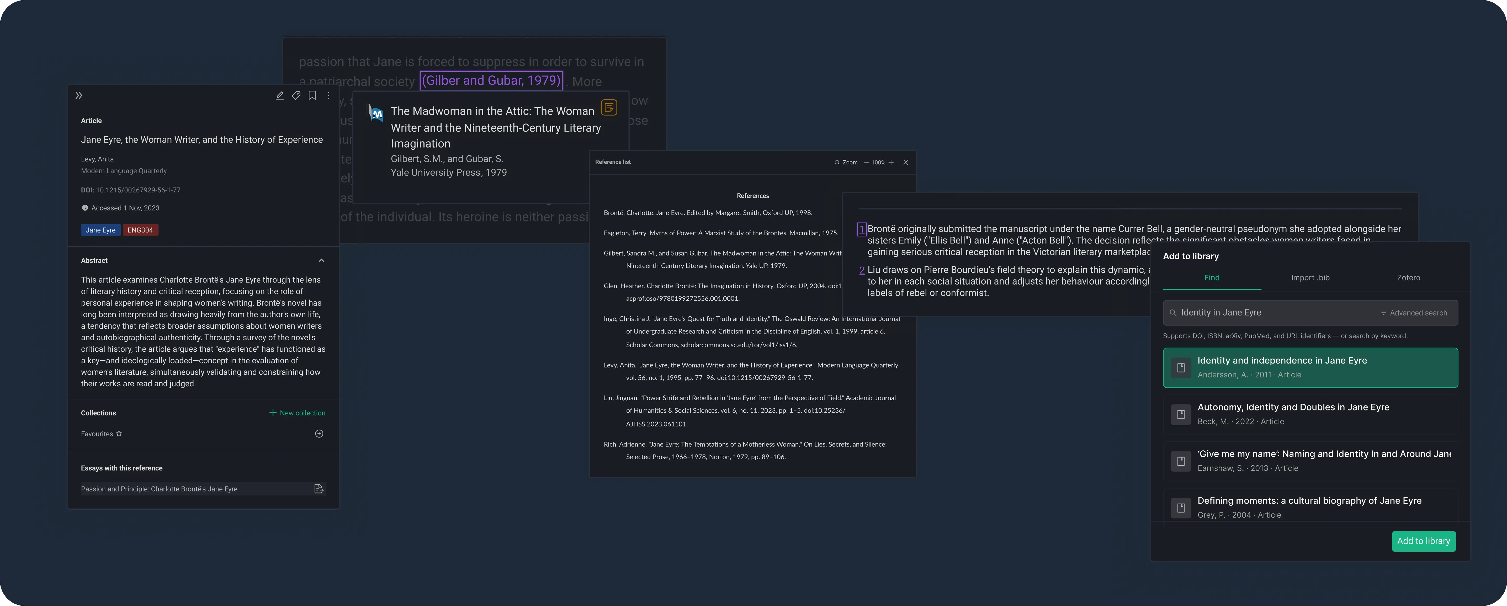Click The Madwoman in the Attic title

[496, 127]
